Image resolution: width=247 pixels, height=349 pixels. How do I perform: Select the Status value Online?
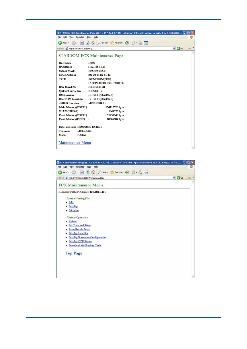click(x=82, y=135)
